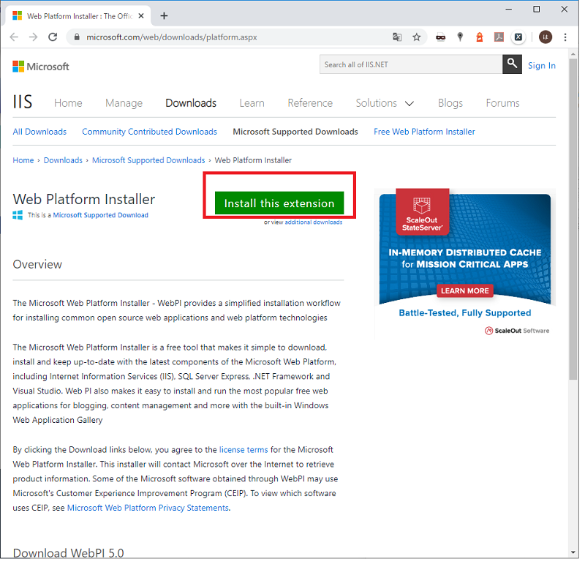Select Community Contributed Downloads sub-tab
Image resolution: width=585 pixels, height=567 pixels.
pyautogui.click(x=149, y=132)
